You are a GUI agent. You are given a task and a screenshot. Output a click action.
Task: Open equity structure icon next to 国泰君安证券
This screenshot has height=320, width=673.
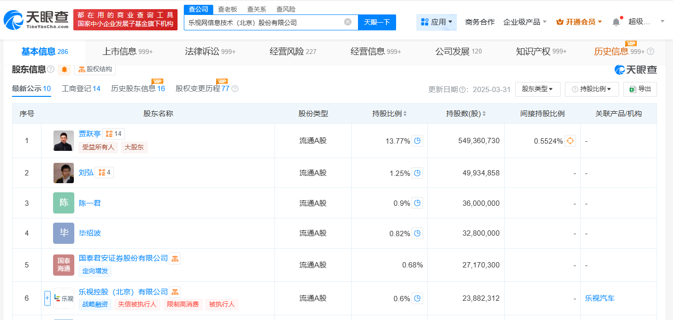pos(175,258)
